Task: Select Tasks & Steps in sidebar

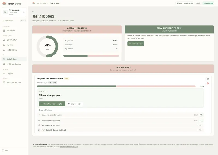Action: 14,59
